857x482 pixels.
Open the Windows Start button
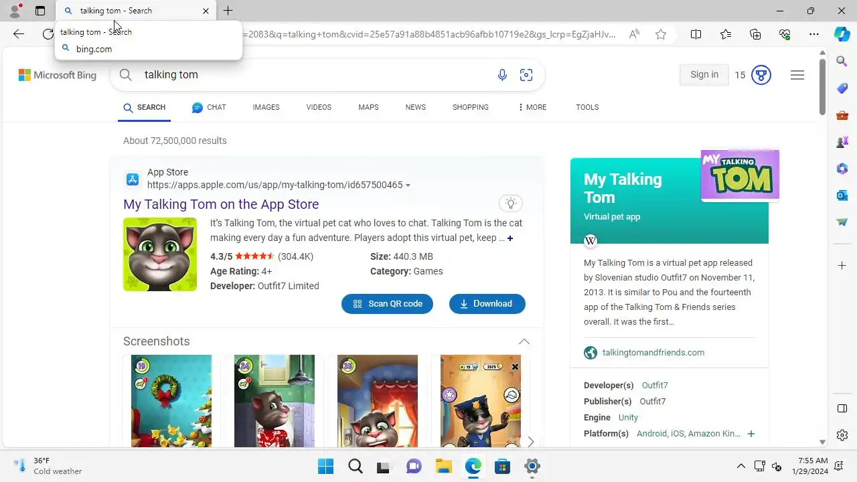(x=326, y=467)
